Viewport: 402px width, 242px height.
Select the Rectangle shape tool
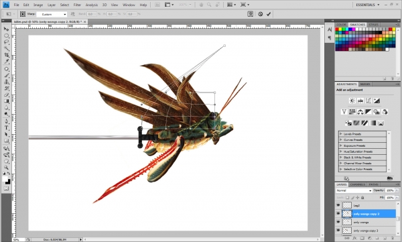tap(7, 141)
